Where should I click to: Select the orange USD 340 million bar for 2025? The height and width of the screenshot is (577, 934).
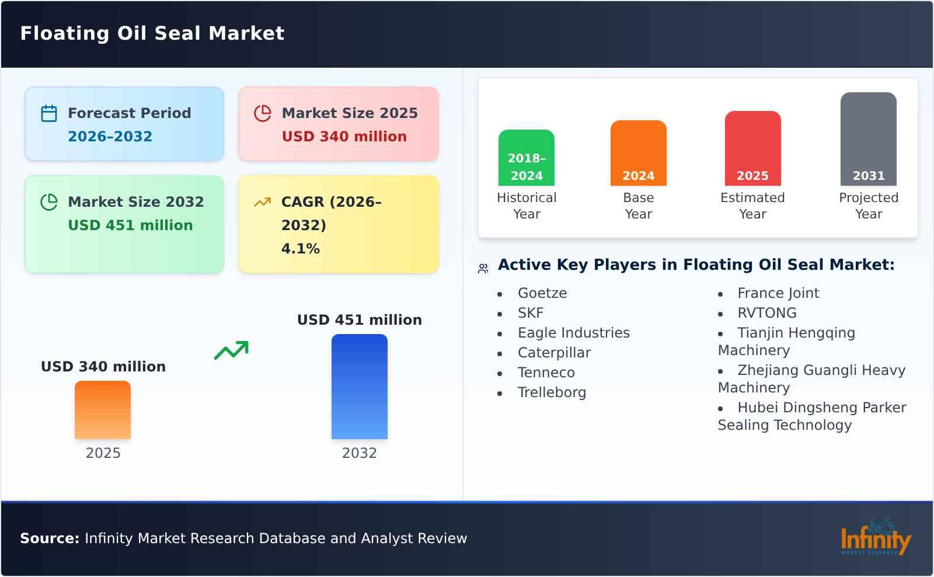(103, 410)
